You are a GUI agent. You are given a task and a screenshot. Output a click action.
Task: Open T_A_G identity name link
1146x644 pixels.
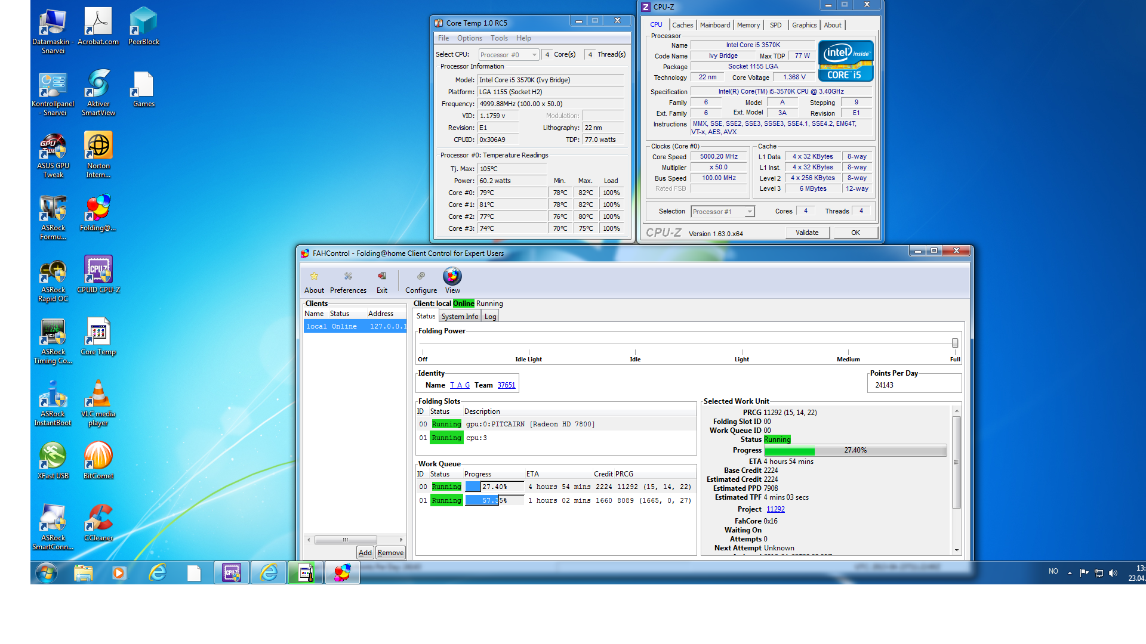click(x=460, y=385)
